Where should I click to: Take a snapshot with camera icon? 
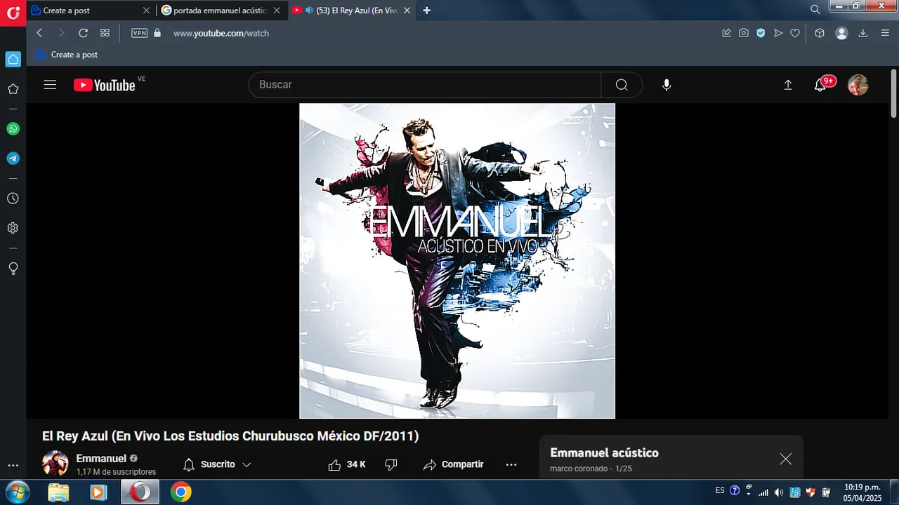pos(744,33)
